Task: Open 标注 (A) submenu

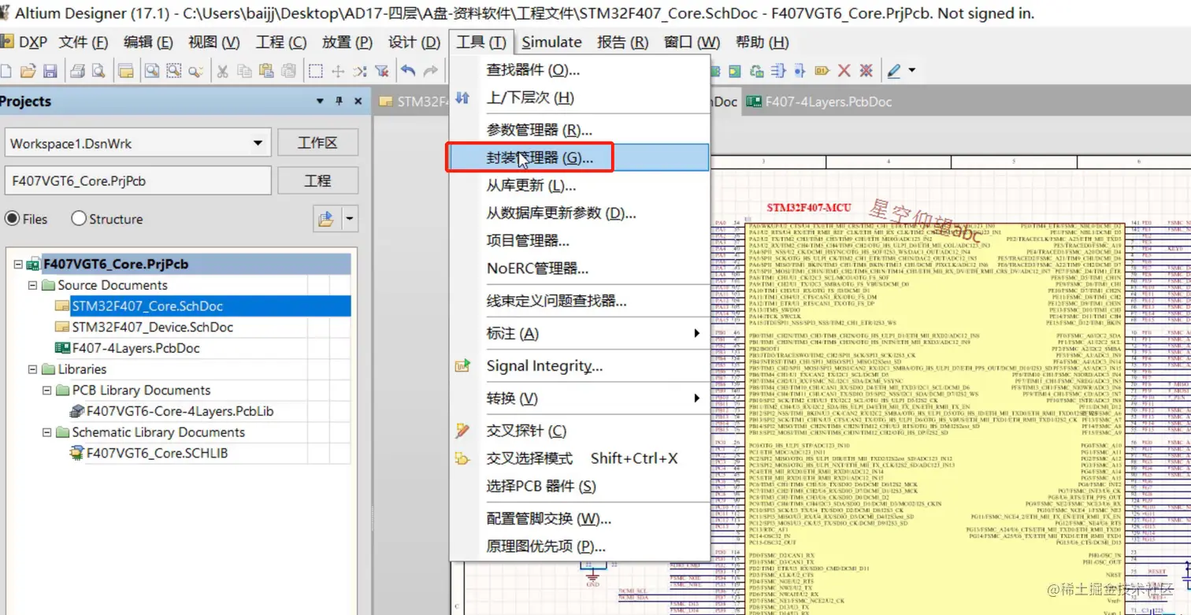Action: pos(579,334)
